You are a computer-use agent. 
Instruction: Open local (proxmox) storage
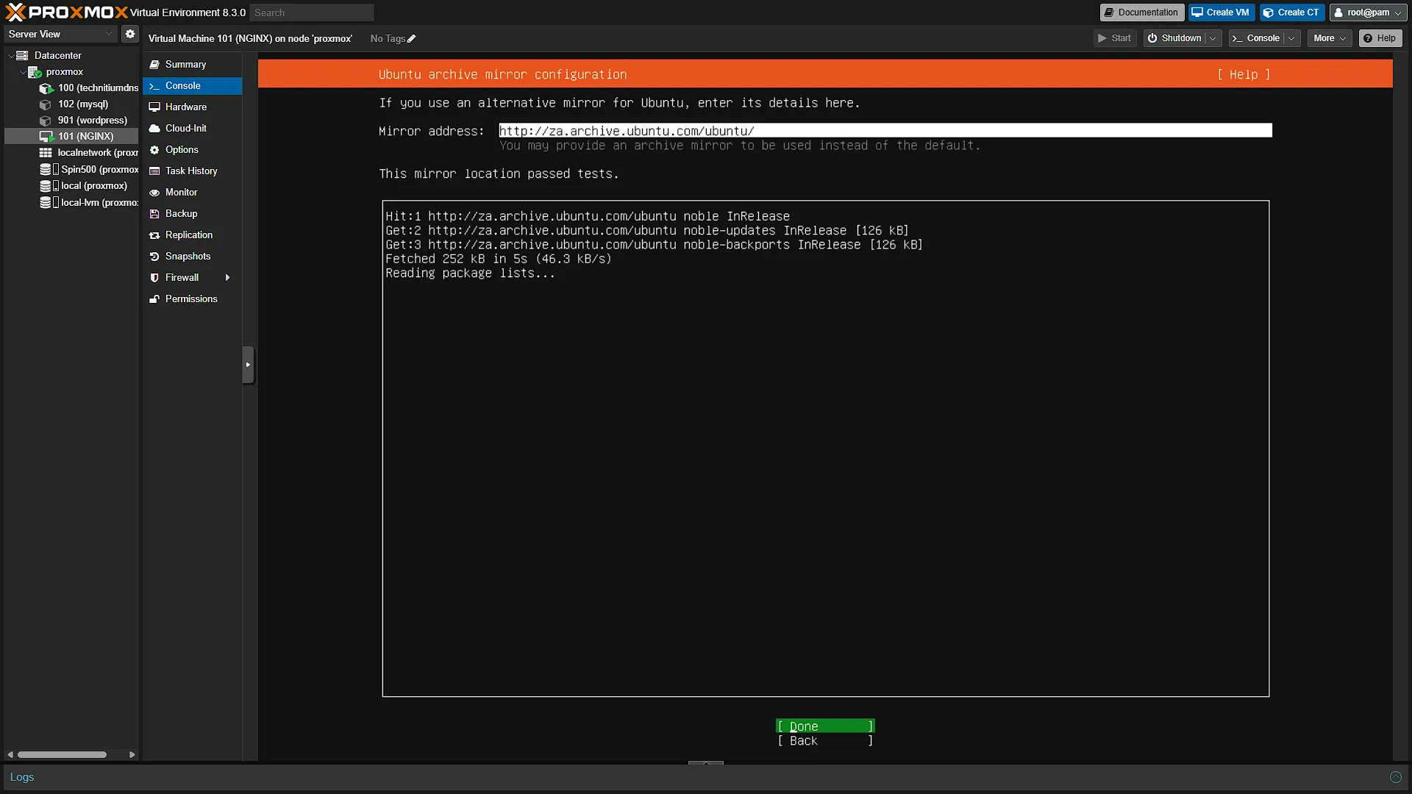pyautogui.click(x=84, y=186)
